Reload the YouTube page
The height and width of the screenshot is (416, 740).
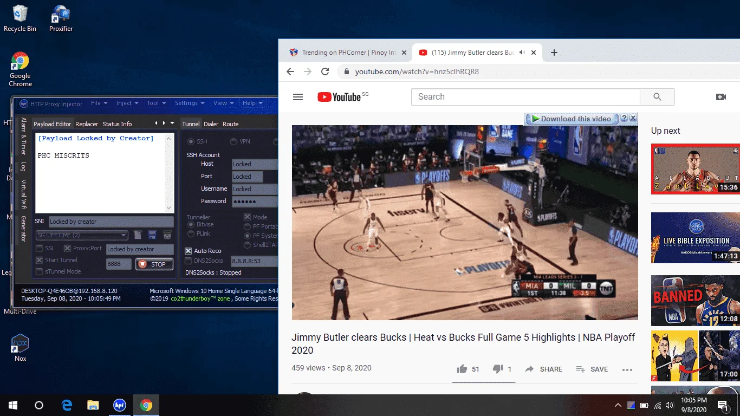(x=325, y=71)
